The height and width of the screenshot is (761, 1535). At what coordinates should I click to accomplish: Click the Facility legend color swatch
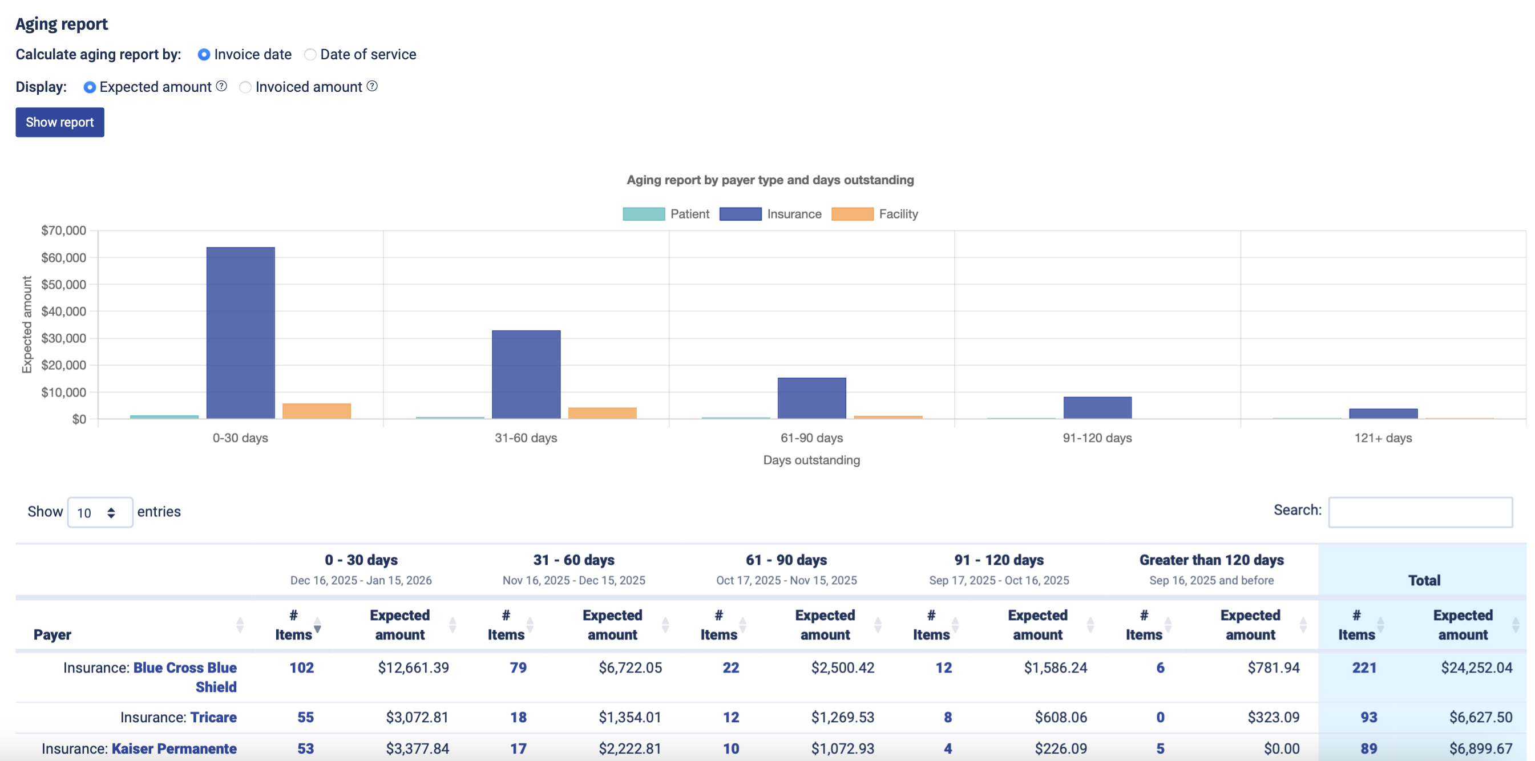pos(852,213)
